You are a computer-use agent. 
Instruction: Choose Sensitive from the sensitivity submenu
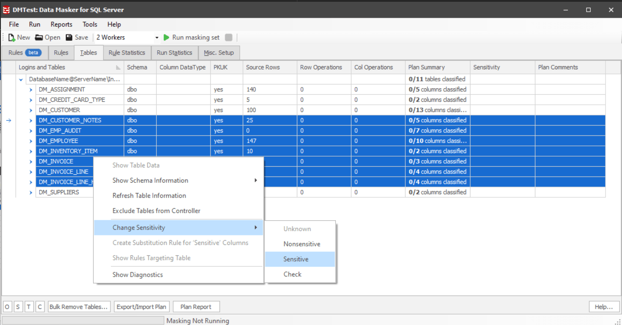tap(297, 259)
